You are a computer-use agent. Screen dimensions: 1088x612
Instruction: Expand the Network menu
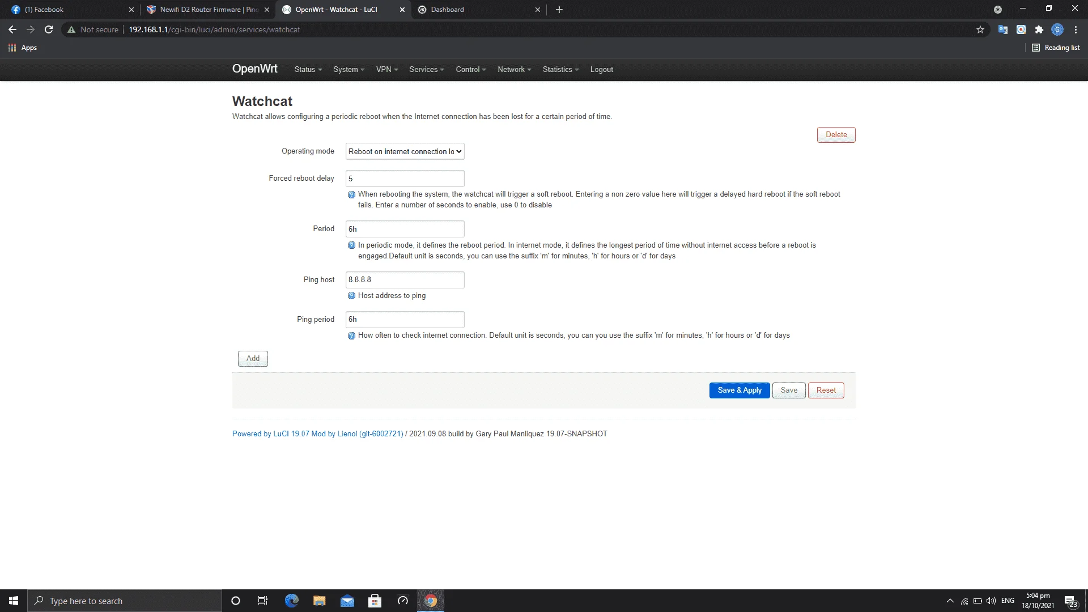(514, 70)
